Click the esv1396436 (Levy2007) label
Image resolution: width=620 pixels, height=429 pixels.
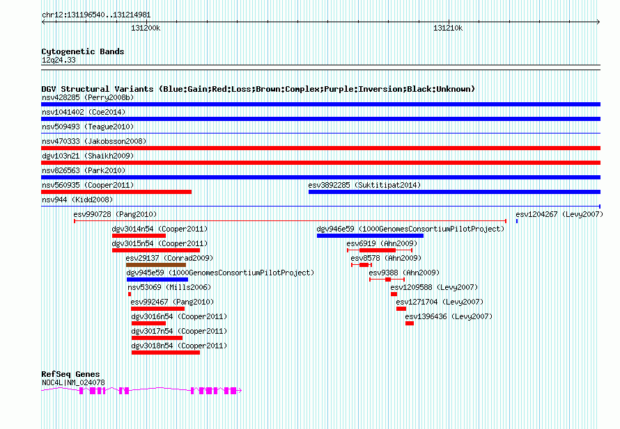[x=449, y=316]
